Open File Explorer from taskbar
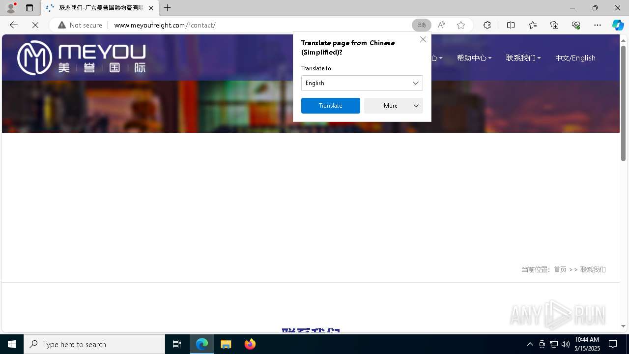The image size is (629, 354). click(x=226, y=344)
